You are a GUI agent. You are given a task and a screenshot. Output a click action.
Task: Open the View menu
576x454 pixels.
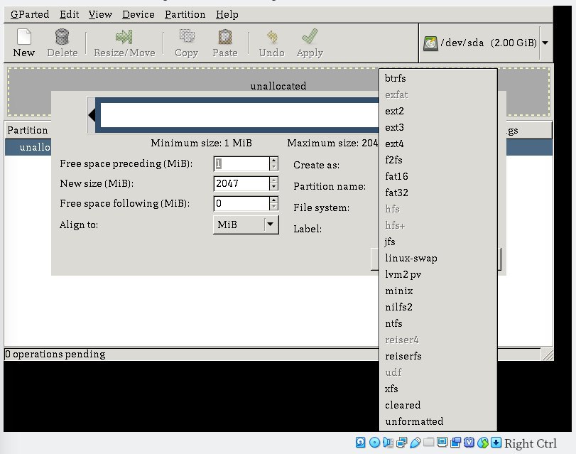100,14
